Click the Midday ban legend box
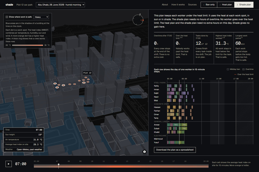The width and height of the screenshot is (259, 172). click(x=228, y=69)
